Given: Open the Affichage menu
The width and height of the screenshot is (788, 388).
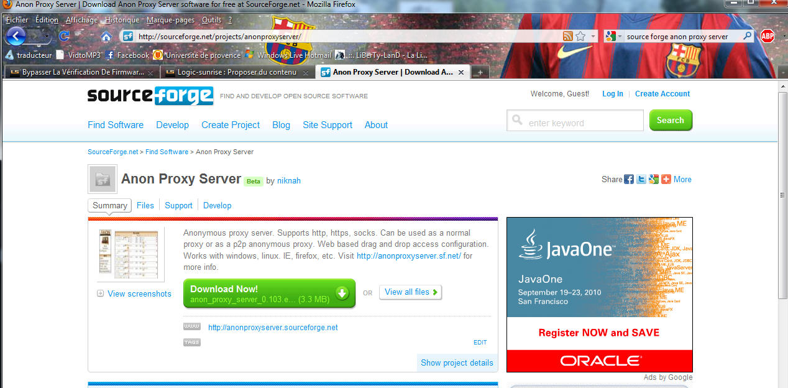Looking at the screenshot, I should (x=81, y=20).
